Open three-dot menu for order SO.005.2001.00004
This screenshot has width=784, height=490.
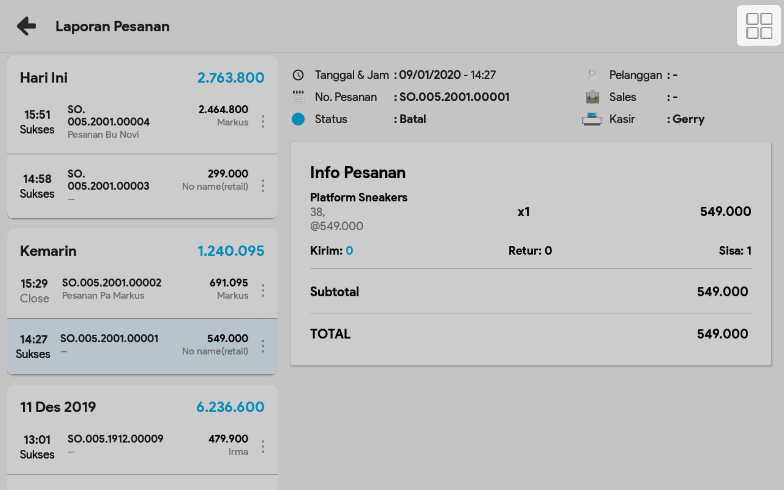263,122
